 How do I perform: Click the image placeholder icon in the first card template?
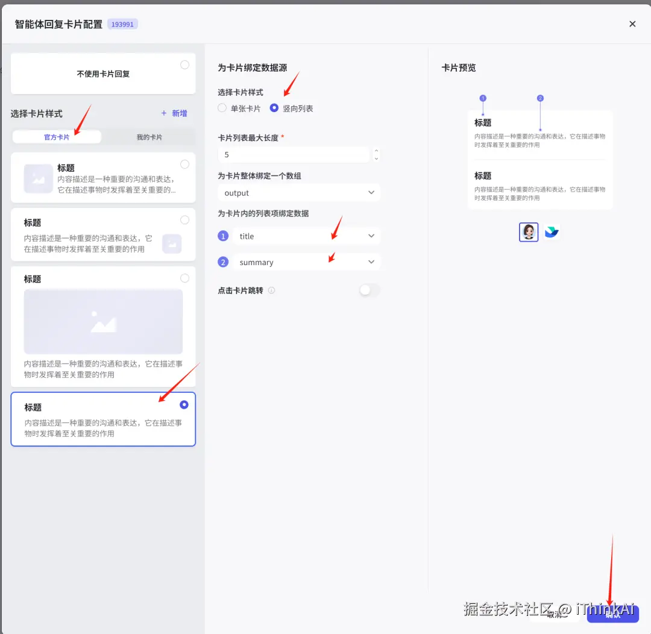pos(37,178)
